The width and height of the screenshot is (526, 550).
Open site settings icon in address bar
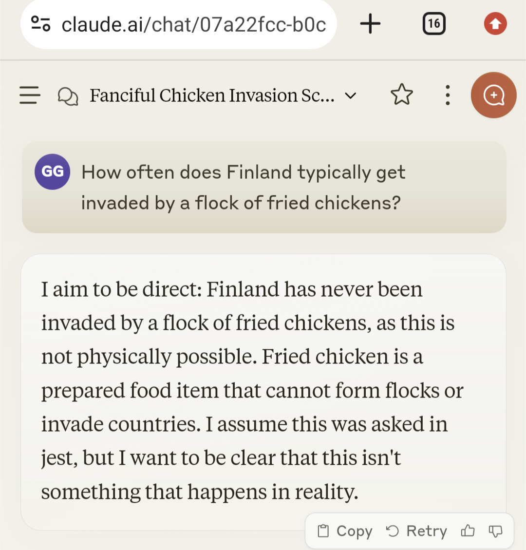coord(41,23)
